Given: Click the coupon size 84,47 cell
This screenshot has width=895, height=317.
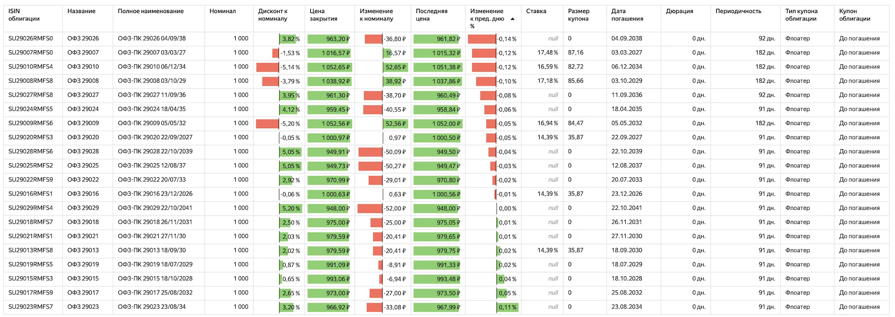Looking at the screenshot, I should point(575,123).
